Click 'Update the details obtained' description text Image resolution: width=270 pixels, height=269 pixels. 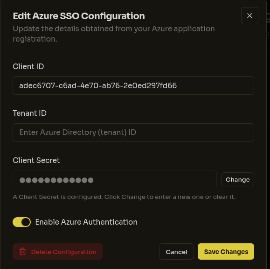coord(114,34)
